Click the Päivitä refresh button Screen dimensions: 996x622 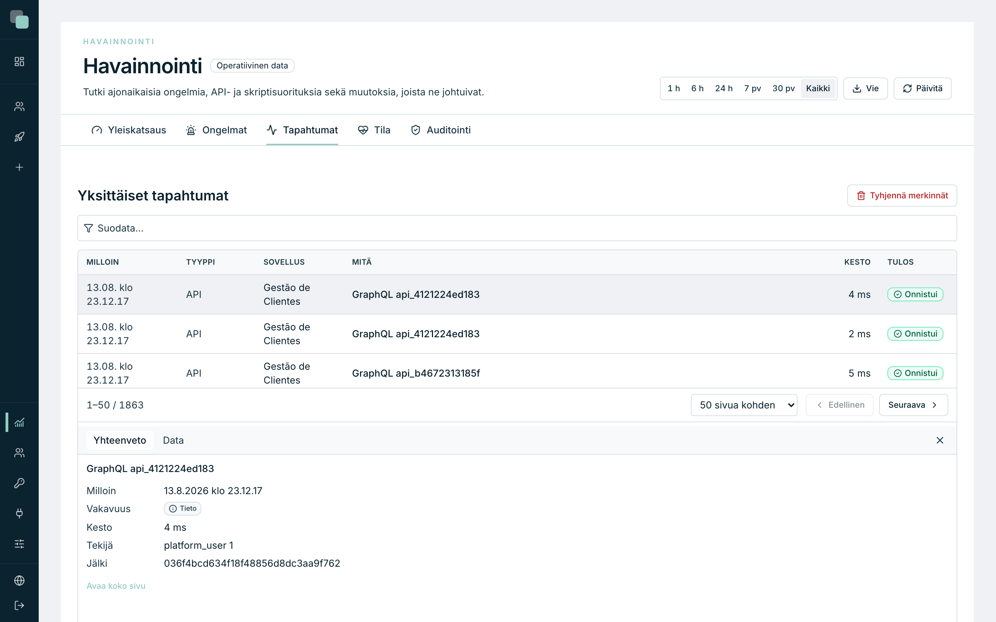tap(922, 88)
